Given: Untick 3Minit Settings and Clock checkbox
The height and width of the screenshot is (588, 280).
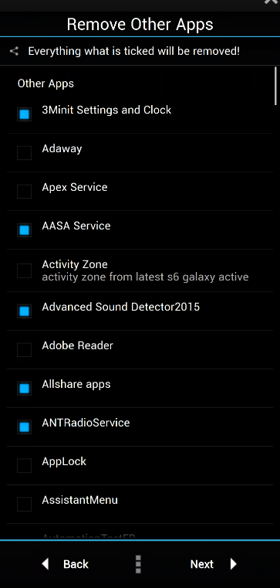Looking at the screenshot, I should (25, 114).
